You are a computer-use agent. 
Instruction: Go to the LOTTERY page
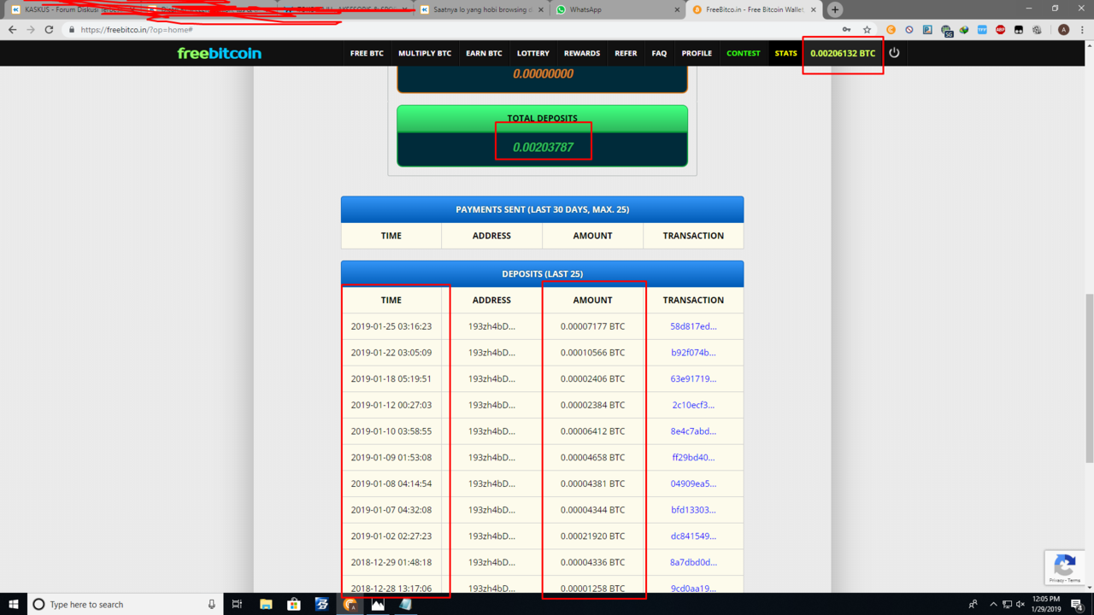tap(533, 53)
